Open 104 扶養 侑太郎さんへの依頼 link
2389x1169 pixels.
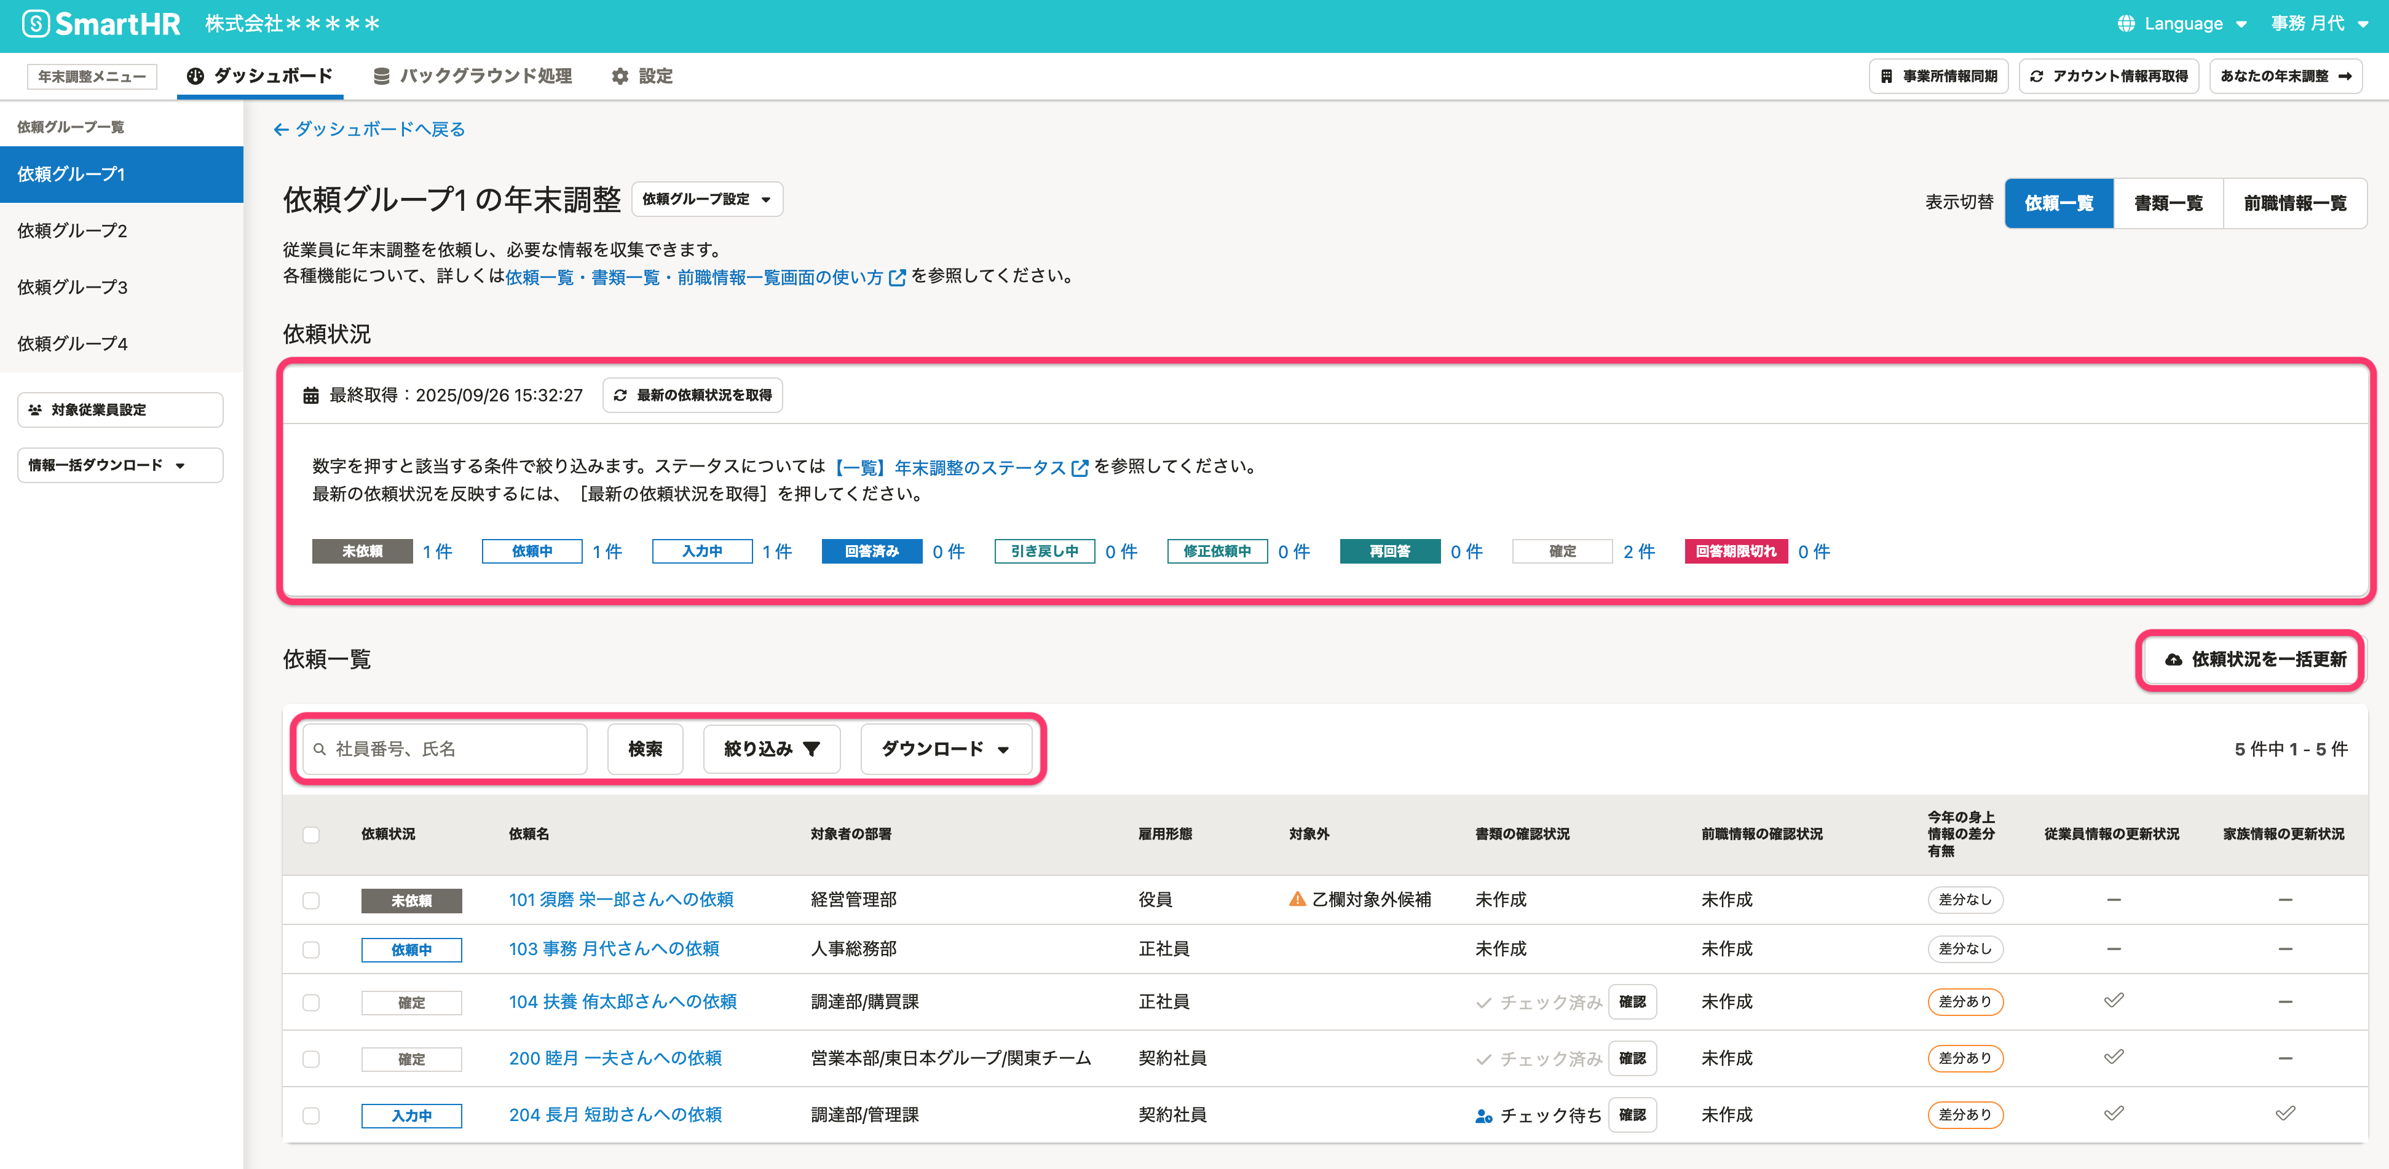click(622, 1001)
